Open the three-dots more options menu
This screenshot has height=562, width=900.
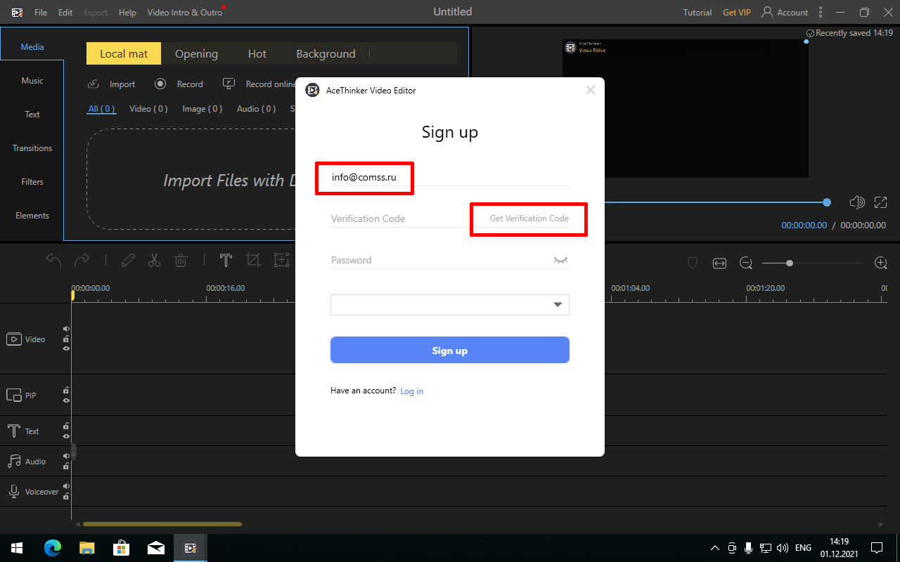point(821,12)
